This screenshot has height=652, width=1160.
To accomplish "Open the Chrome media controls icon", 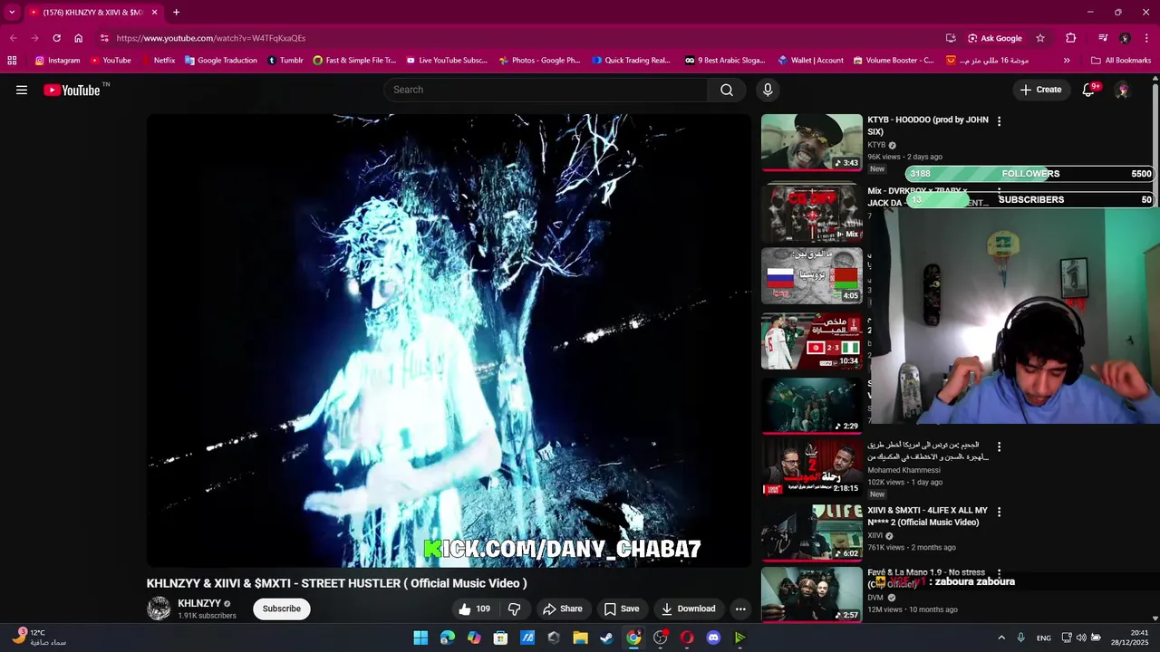I will coord(1103,38).
